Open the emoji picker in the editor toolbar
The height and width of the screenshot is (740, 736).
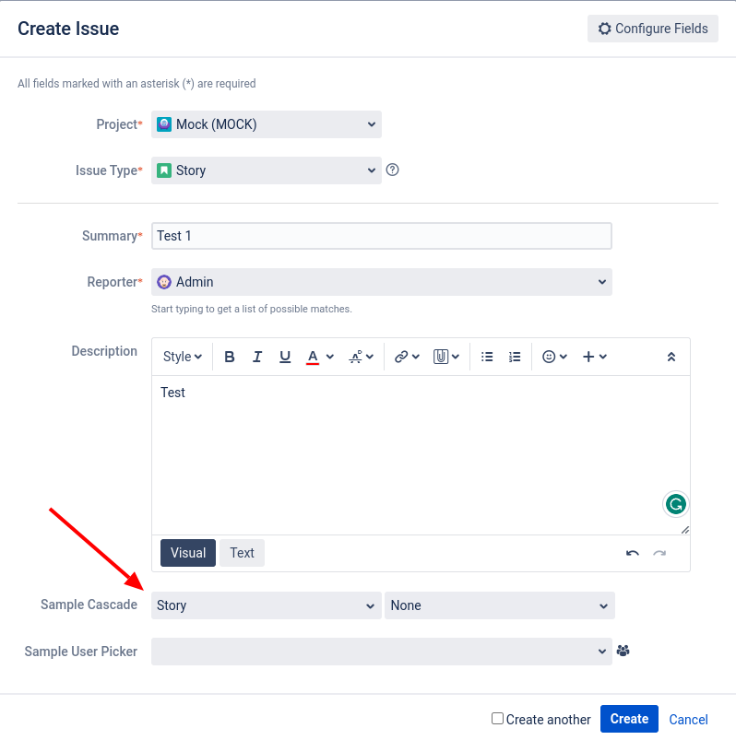pos(550,357)
